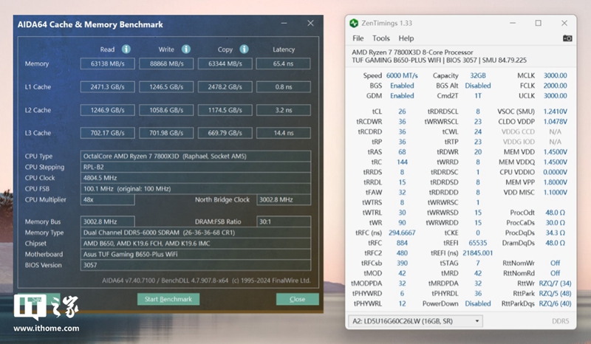Click the North Bridge Clock value field
The width and height of the screenshot is (591, 344).
pyautogui.click(x=284, y=199)
